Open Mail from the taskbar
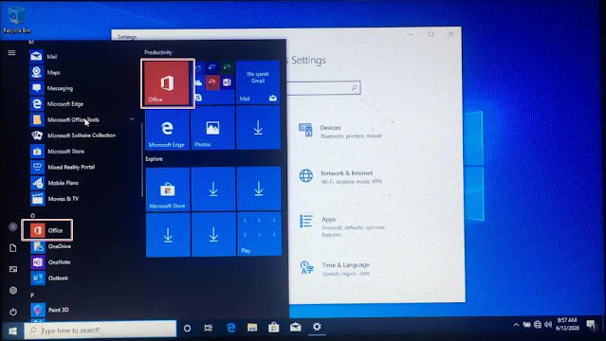606x341 pixels. pos(295,328)
